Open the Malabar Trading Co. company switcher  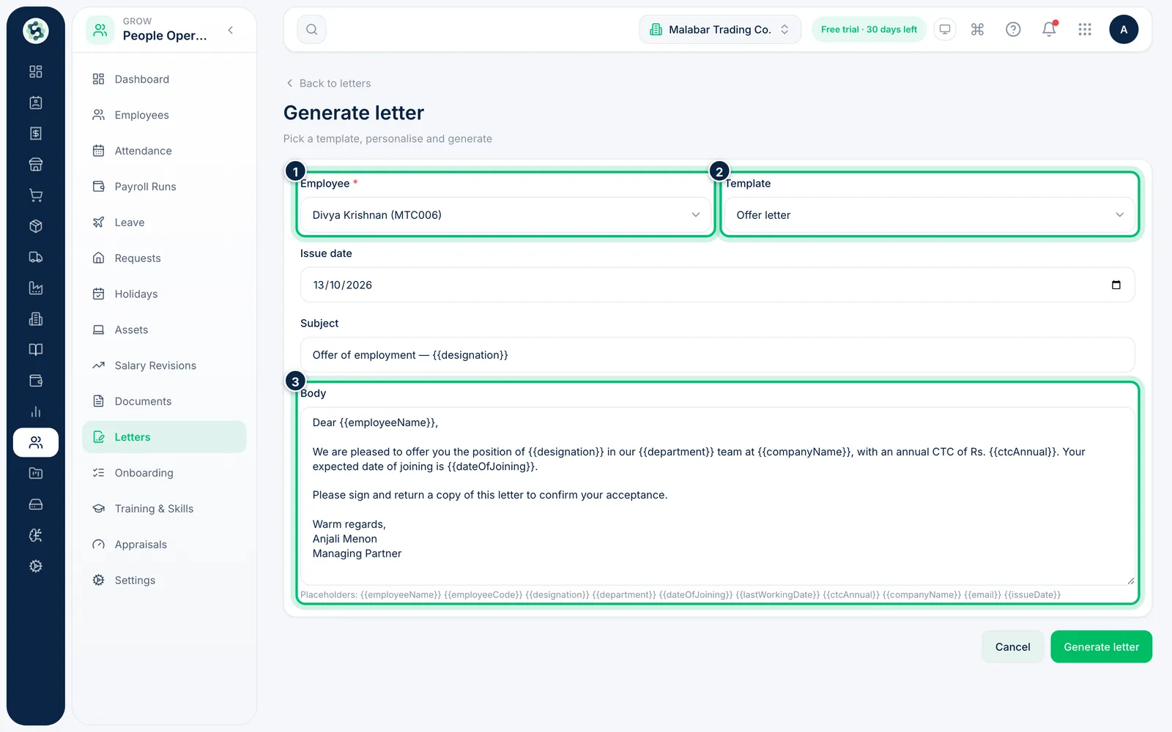[720, 29]
